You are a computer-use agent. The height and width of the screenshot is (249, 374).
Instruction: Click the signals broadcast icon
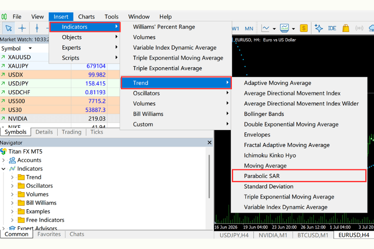(359, 28)
